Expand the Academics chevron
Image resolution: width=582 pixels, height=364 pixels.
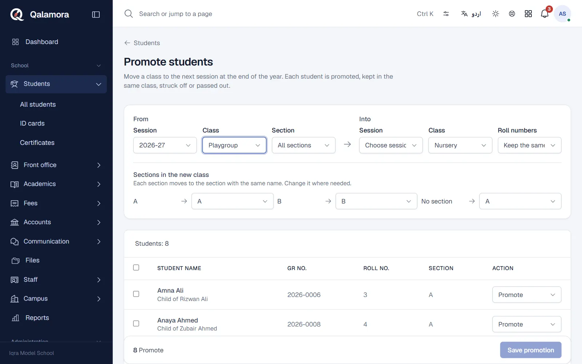[x=99, y=184]
